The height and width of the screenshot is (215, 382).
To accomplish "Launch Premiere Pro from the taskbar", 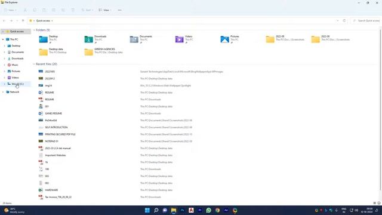I will (200, 210).
